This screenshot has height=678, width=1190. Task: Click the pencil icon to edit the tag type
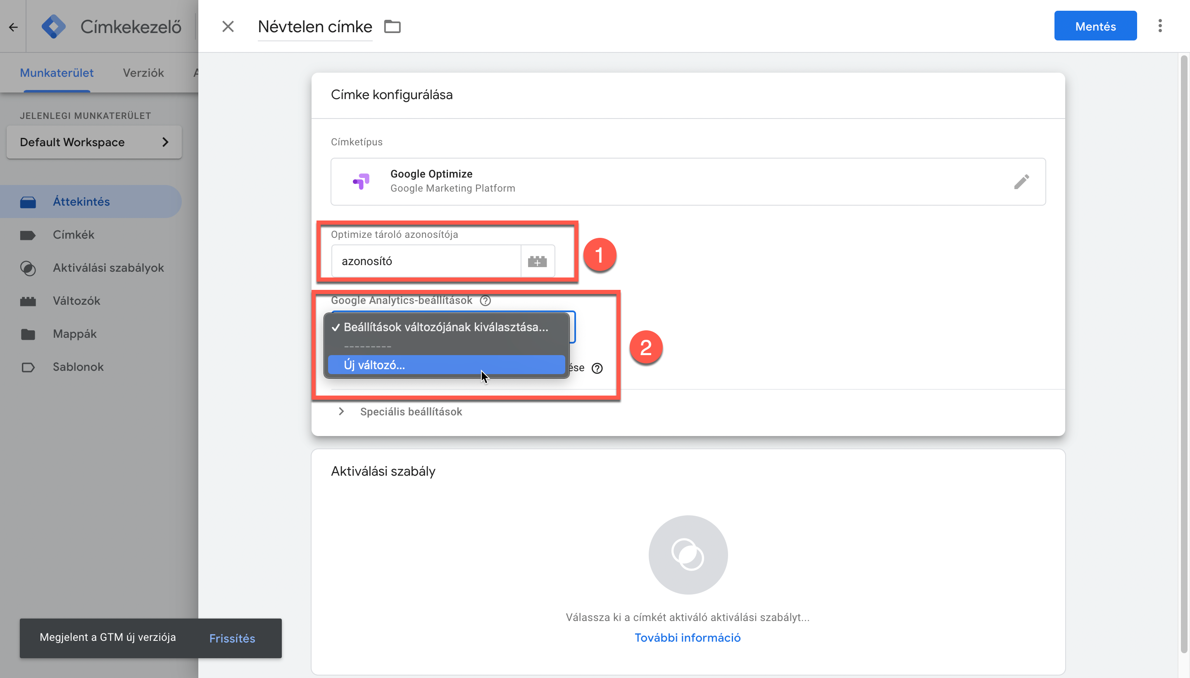point(1021,182)
